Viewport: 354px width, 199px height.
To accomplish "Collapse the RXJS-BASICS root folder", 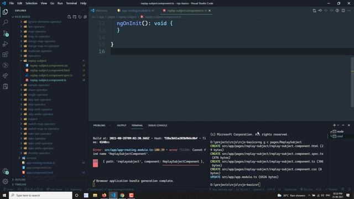I will click(22, 17).
